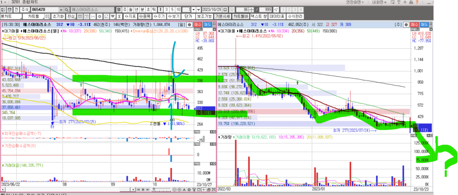This screenshot has width=458, height=195.
Task: Toggle the interval 10 button
Action: pos(178,9)
